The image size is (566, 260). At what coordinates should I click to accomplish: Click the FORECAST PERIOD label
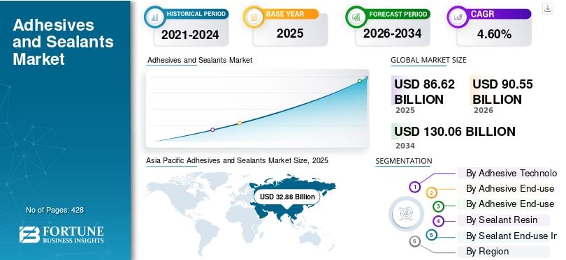click(398, 15)
